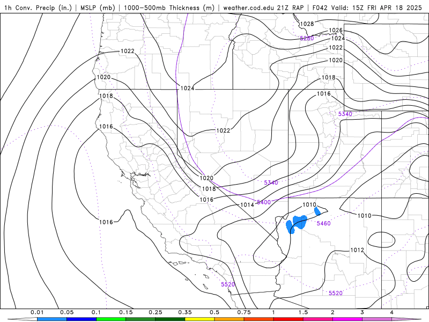
Task: Click the legend value '3'
Action: click(363, 312)
